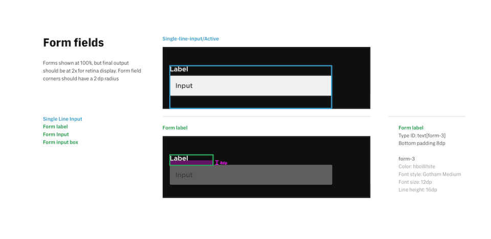
Task: Click the "Forms shown at 100%" description paragraph
Action: point(92,71)
